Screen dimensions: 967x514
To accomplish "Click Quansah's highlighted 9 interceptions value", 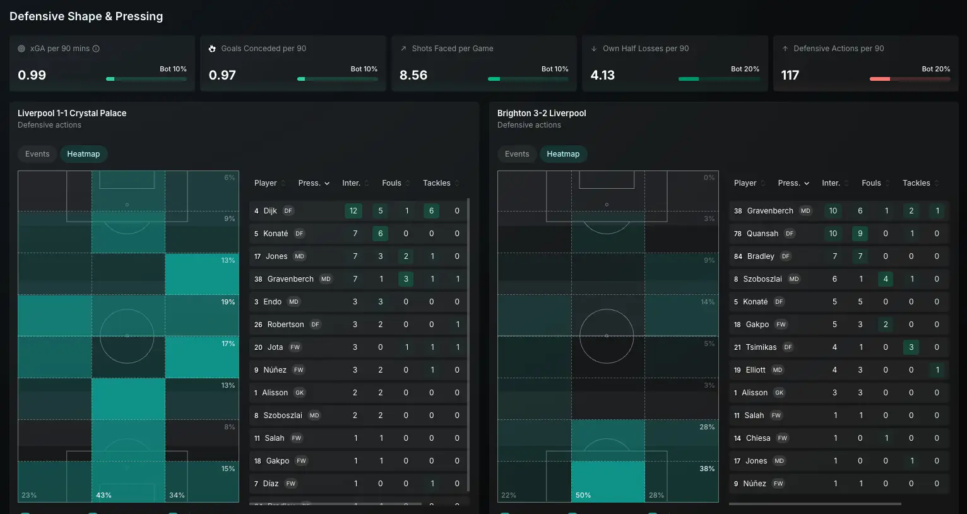I will (860, 234).
